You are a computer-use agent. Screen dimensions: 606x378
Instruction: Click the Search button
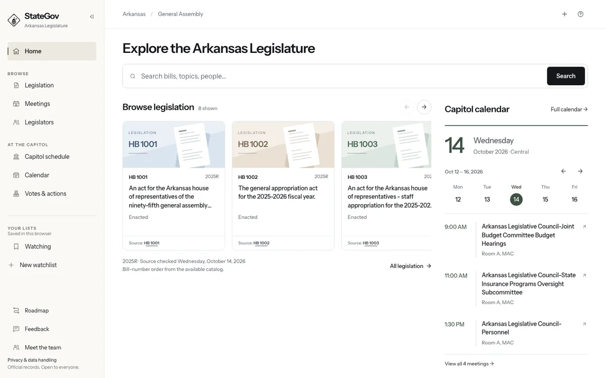566,76
